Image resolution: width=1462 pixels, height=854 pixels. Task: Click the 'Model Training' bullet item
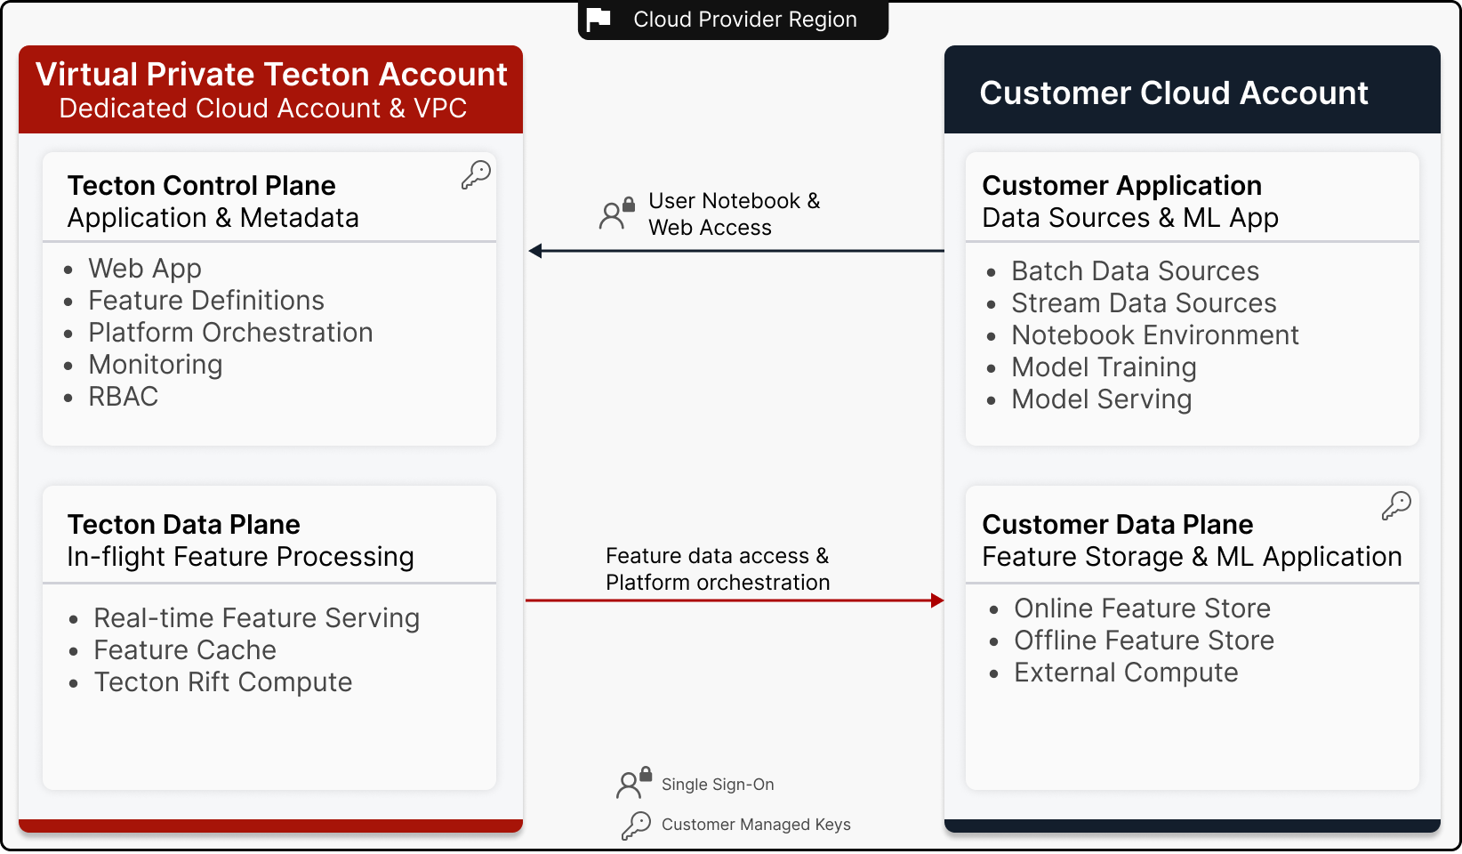1104,367
